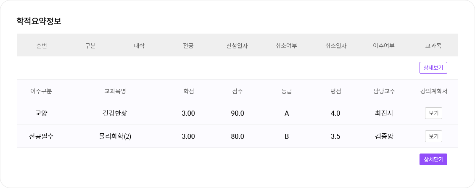Select the 강의계획서 column header

433,91
